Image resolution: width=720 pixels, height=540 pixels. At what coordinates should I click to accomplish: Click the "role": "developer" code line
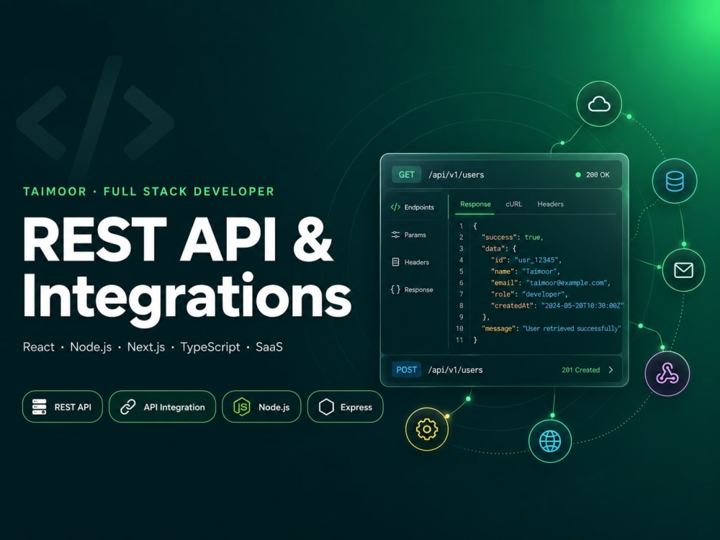529,294
